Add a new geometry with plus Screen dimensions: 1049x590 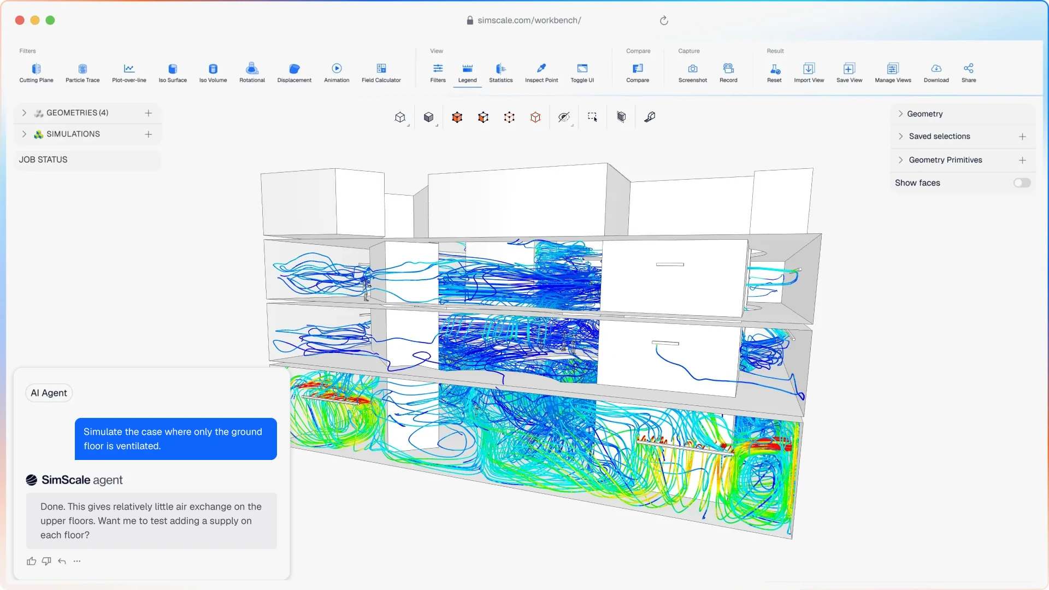[148, 113]
